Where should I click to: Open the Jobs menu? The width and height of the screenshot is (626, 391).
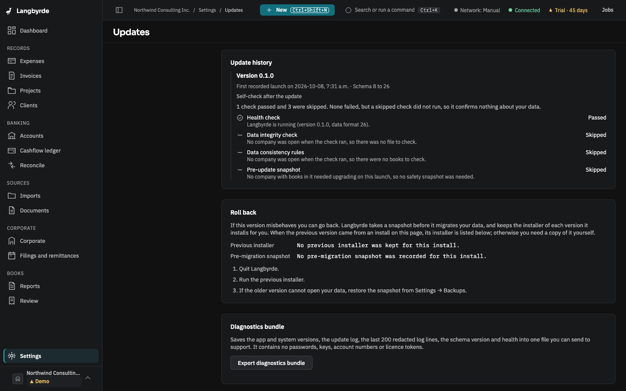607,10
